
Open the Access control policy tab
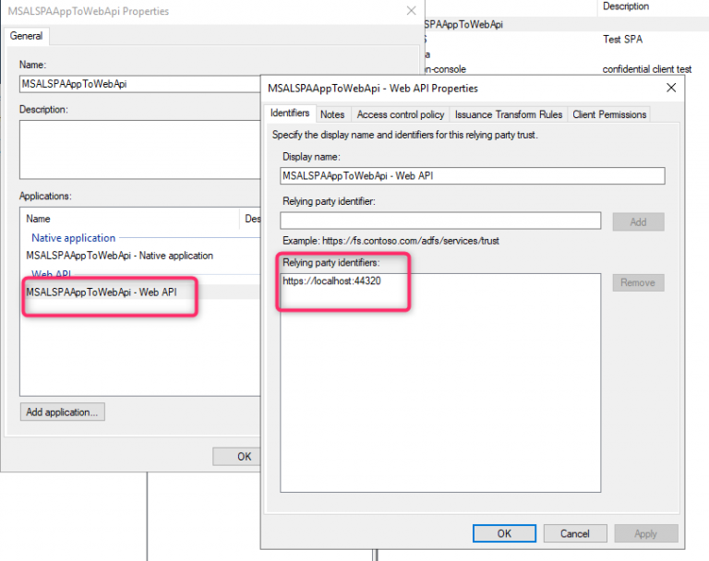[x=401, y=114]
